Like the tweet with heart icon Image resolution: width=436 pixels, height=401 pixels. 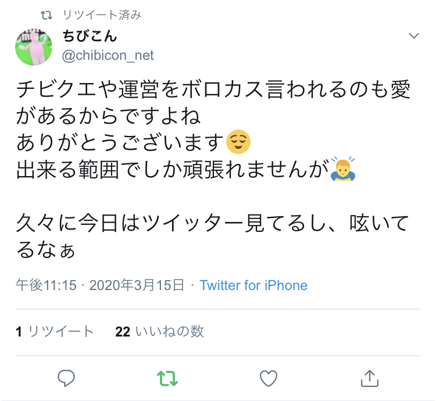click(269, 378)
